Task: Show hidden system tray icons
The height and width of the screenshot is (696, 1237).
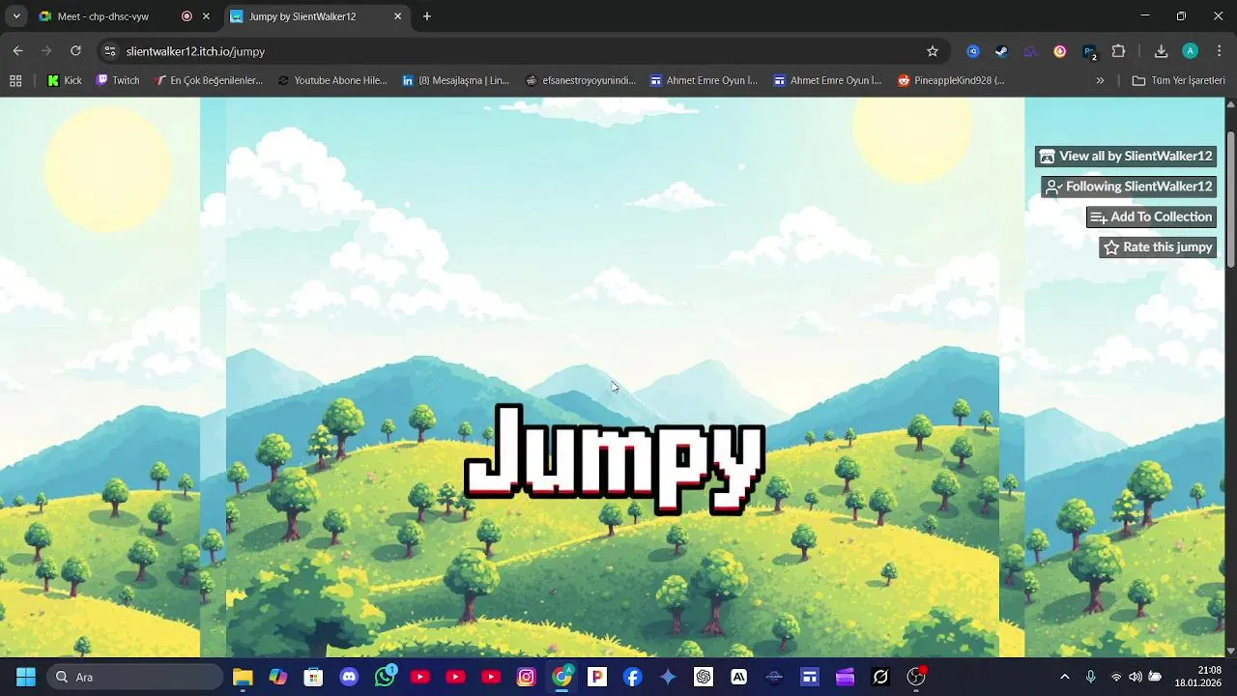Action: click(1065, 678)
